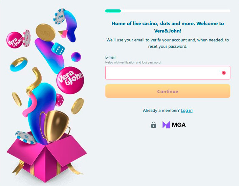239x186 pixels.
Task: Click the E-mail field label
Action: [x=110, y=57]
